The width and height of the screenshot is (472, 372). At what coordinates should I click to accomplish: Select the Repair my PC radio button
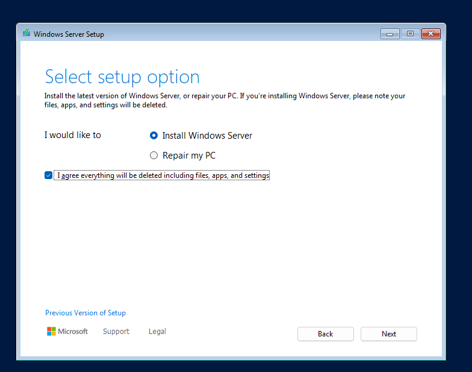[154, 156]
